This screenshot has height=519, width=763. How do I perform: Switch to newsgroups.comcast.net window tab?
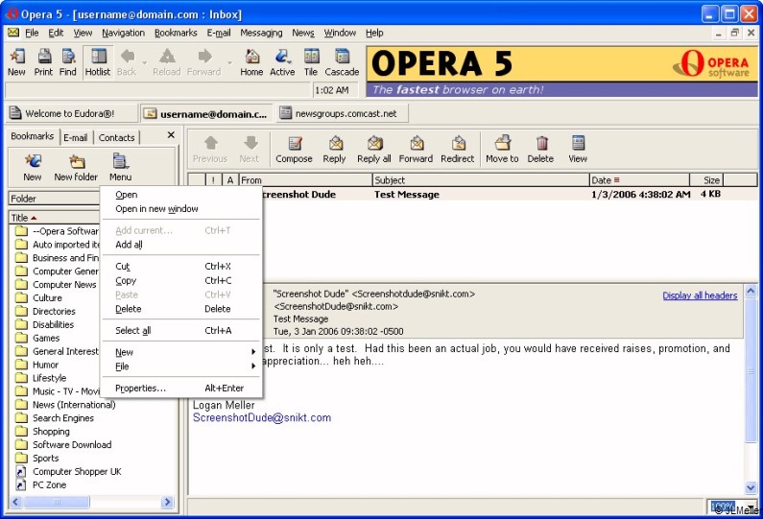(342, 113)
